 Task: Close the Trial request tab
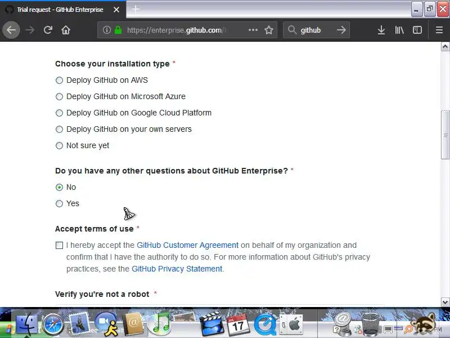point(116,10)
